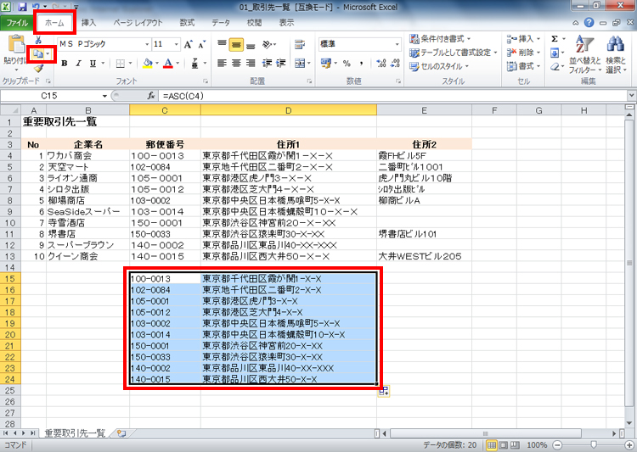Click the Save icon in Quick Access Toolbar
This screenshot has height=452, width=637.
22,7
